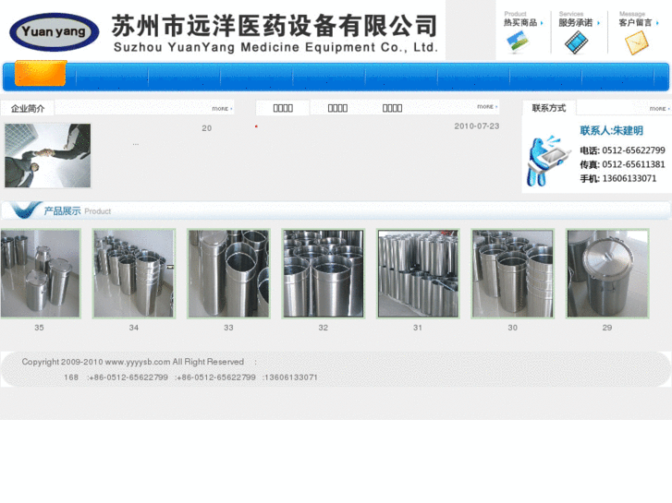Click the blue mascot phone icon
Screen dimensions: 672x503
pyautogui.click(x=549, y=161)
